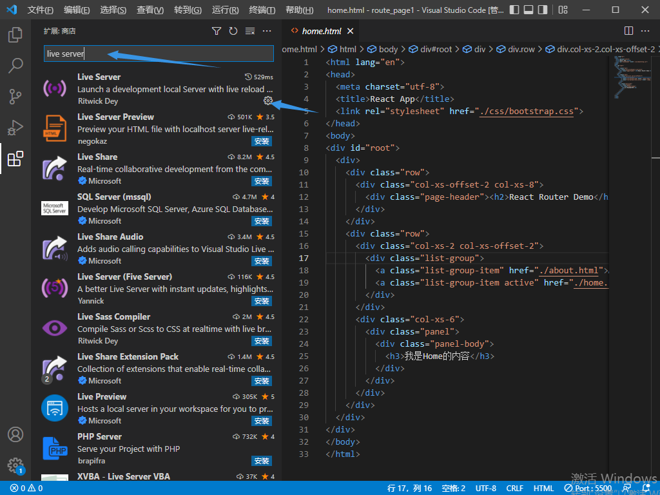Open errors and warnings status indicator
The height and width of the screenshot is (495, 660).
click(26, 489)
